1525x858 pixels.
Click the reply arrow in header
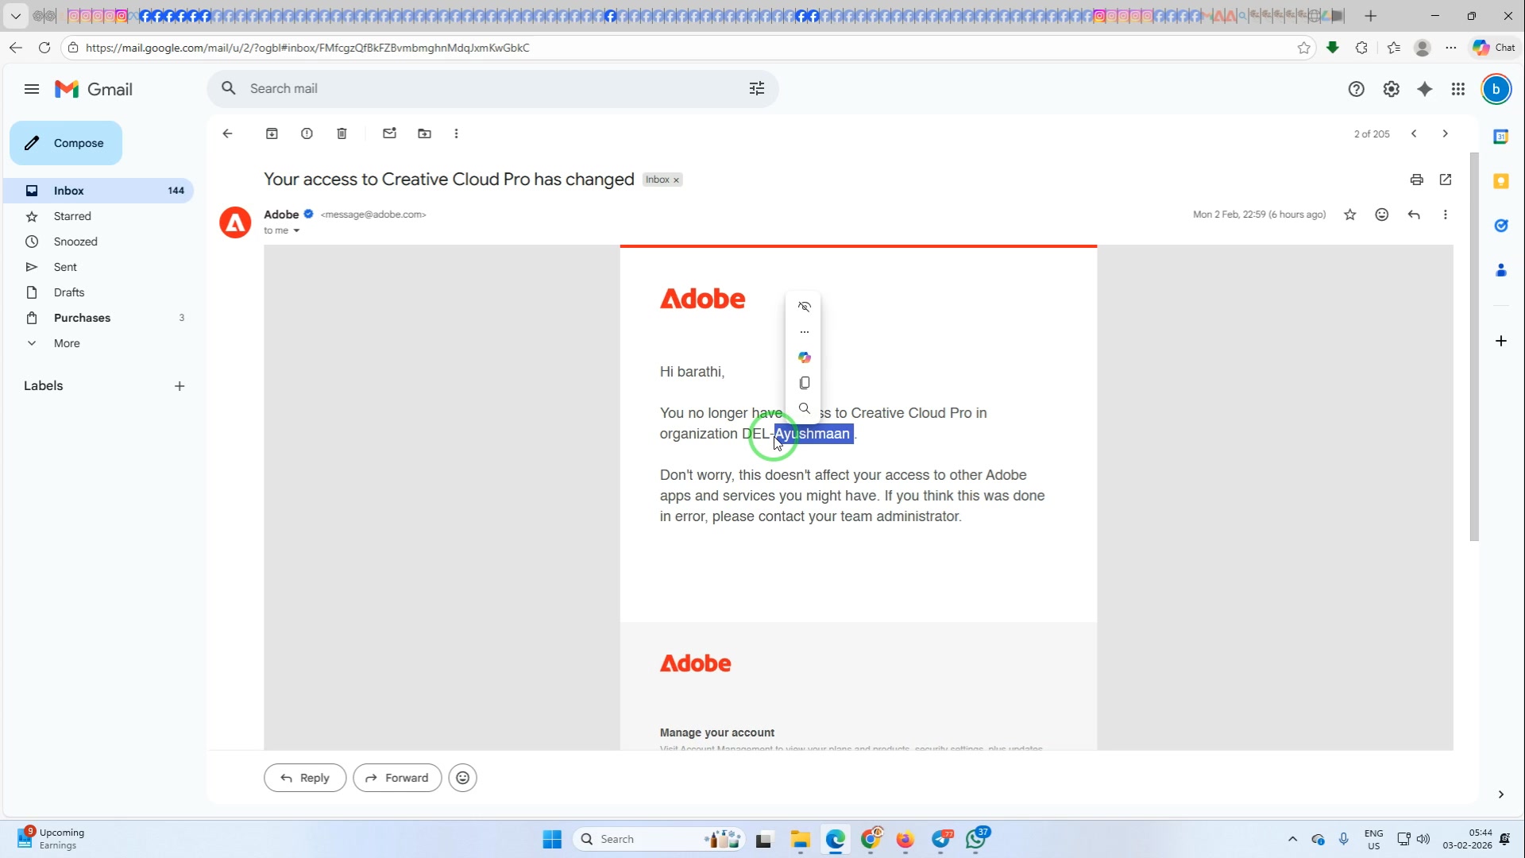[x=1413, y=214]
